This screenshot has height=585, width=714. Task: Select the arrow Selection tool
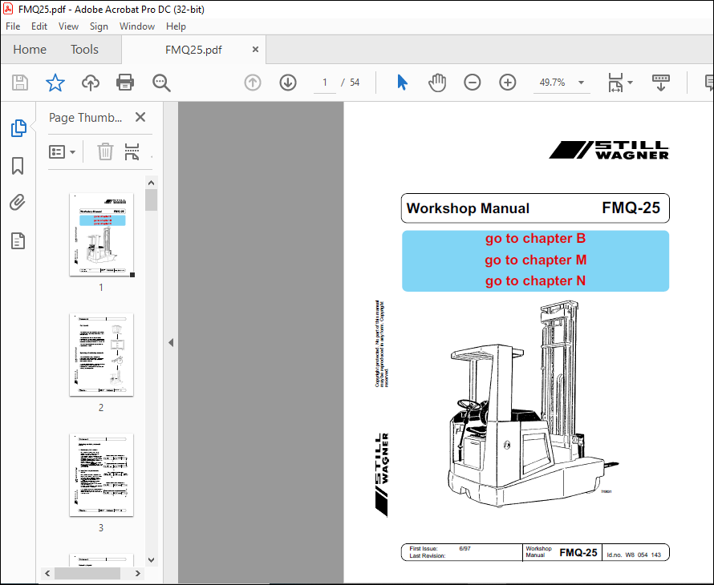(x=402, y=83)
